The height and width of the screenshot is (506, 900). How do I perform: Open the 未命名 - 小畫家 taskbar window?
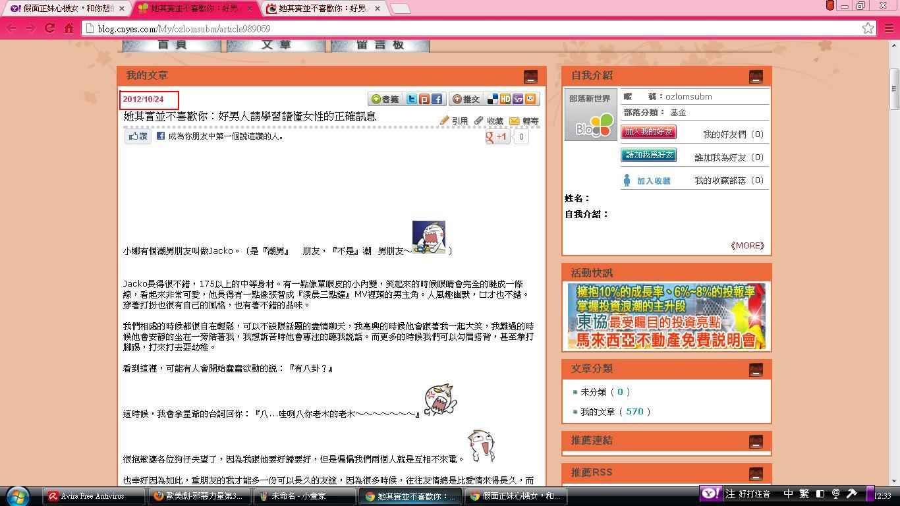pos(305,496)
